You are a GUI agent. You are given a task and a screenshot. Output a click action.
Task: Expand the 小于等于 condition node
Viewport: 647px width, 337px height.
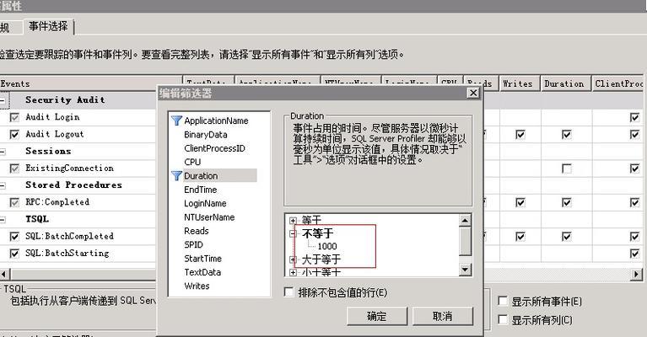tap(293, 272)
